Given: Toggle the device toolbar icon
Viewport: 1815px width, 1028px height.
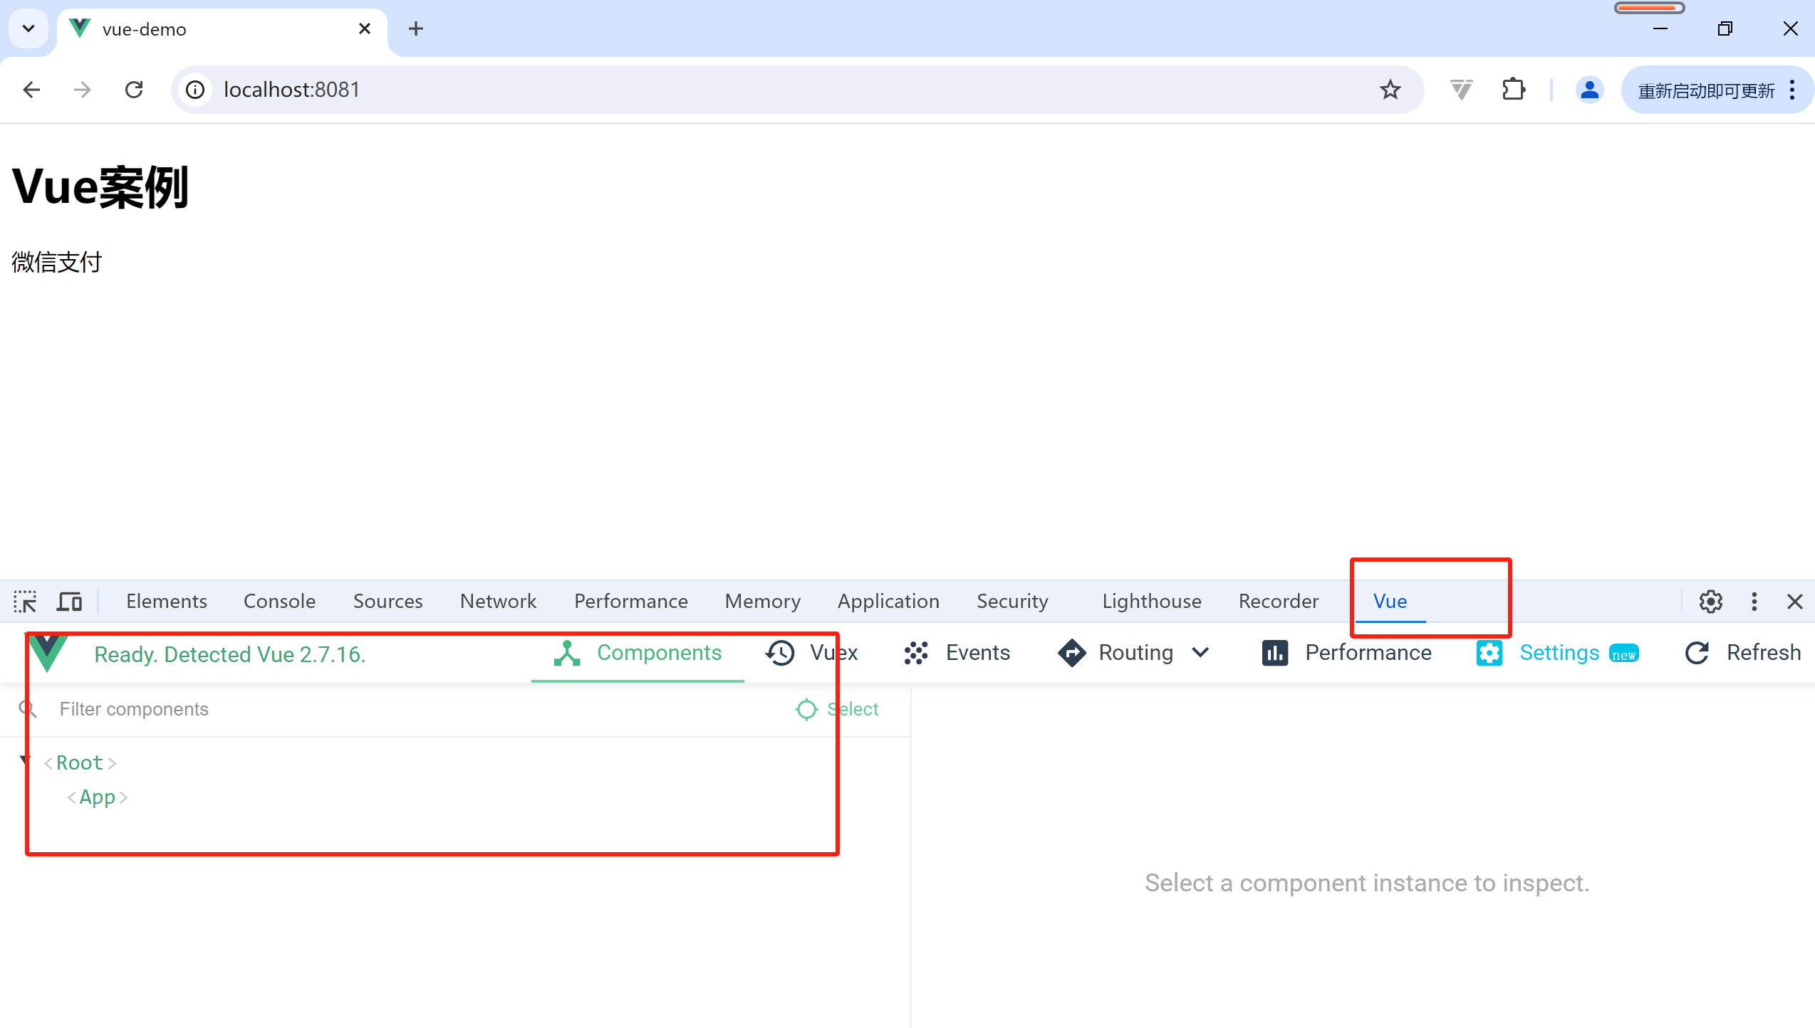Looking at the screenshot, I should 69,602.
